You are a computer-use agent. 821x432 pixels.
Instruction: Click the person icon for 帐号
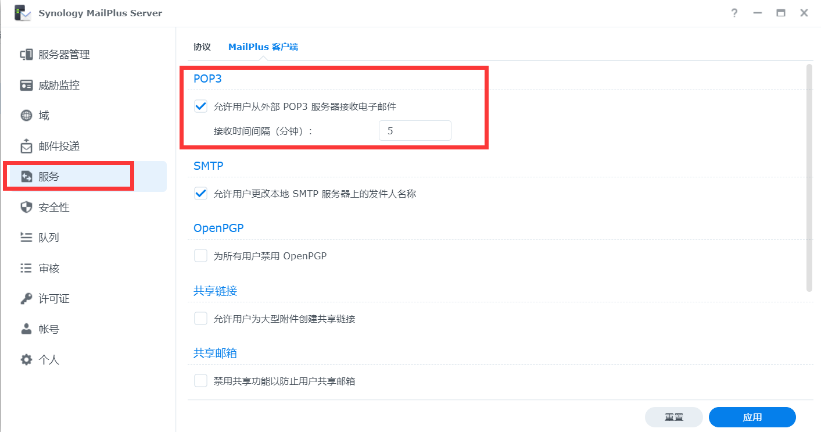tap(26, 329)
